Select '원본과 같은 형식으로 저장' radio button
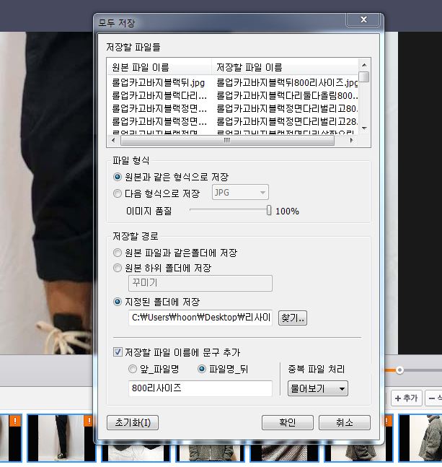 (x=118, y=177)
